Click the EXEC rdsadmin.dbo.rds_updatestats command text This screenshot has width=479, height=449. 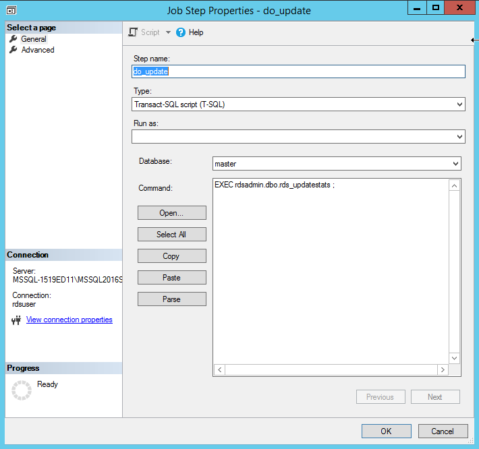(x=275, y=185)
